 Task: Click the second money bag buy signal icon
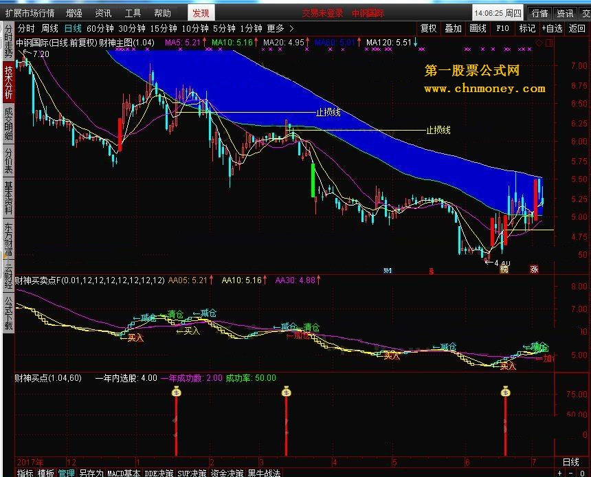tap(287, 391)
